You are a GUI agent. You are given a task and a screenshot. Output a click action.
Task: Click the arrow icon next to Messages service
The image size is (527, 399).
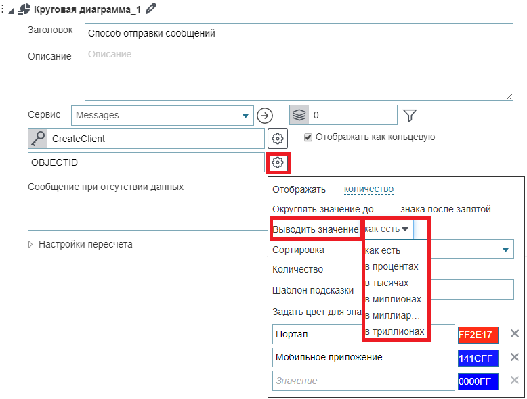265,116
